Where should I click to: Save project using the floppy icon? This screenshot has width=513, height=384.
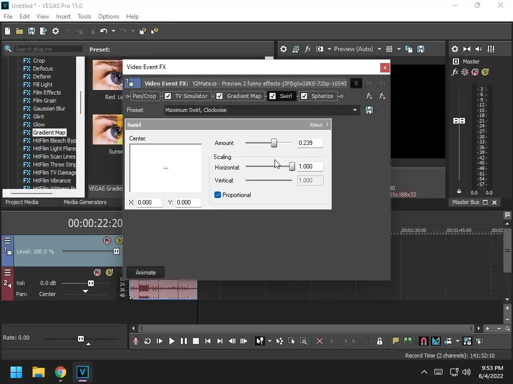pos(32,31)
